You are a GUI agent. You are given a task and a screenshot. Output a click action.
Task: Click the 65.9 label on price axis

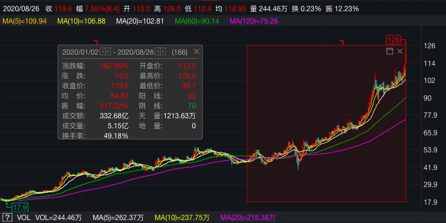(430, 133)
